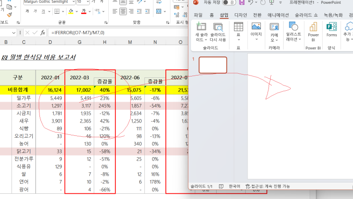
Task: Expand the Name Box dropdown arrow
Action: (14, 33)
